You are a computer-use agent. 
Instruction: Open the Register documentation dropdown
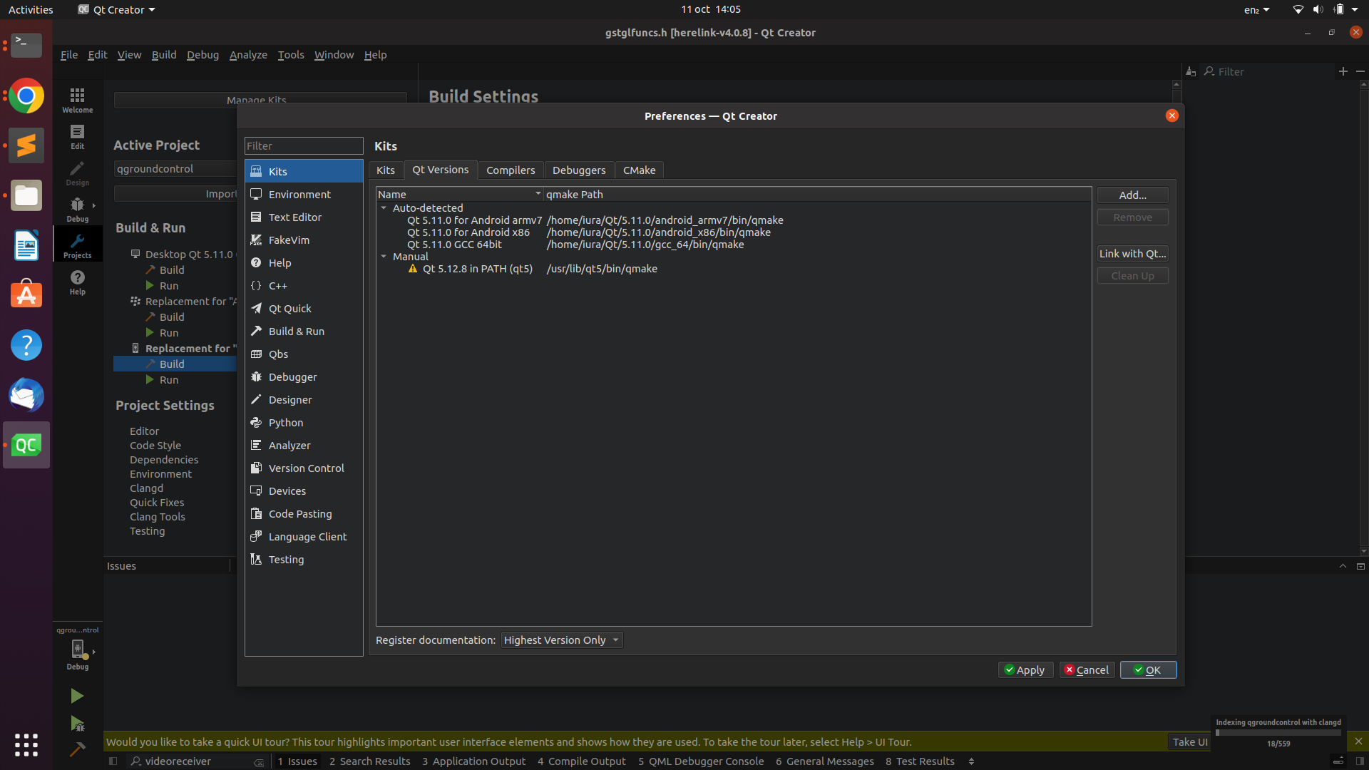click(561, 640)
